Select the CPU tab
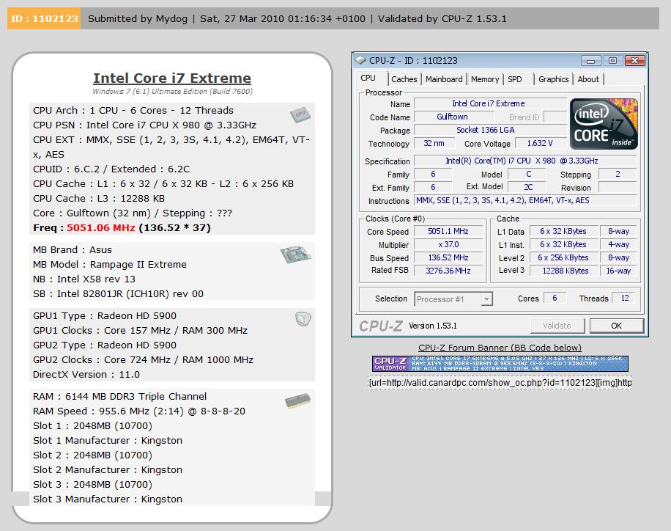The height and width of the screenshot is (531, 671). pos(368,78)
